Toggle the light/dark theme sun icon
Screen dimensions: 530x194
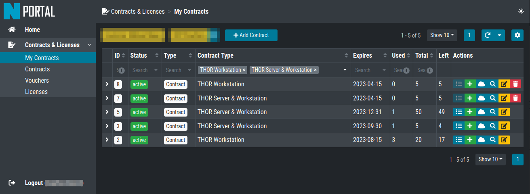[x=521, y=11]
